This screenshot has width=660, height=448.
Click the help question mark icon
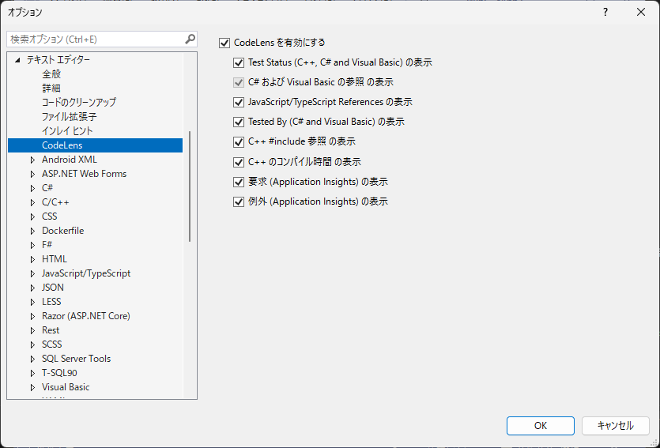pyautogui.click(x=605, y=12)
